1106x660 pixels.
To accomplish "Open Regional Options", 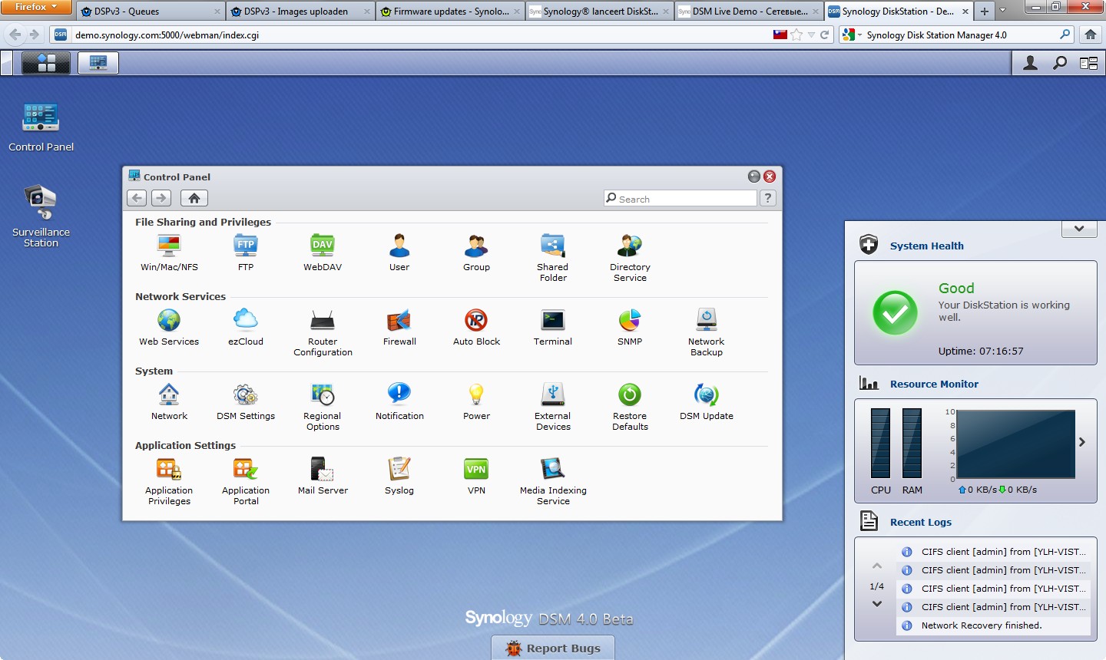I will [323, 407].
